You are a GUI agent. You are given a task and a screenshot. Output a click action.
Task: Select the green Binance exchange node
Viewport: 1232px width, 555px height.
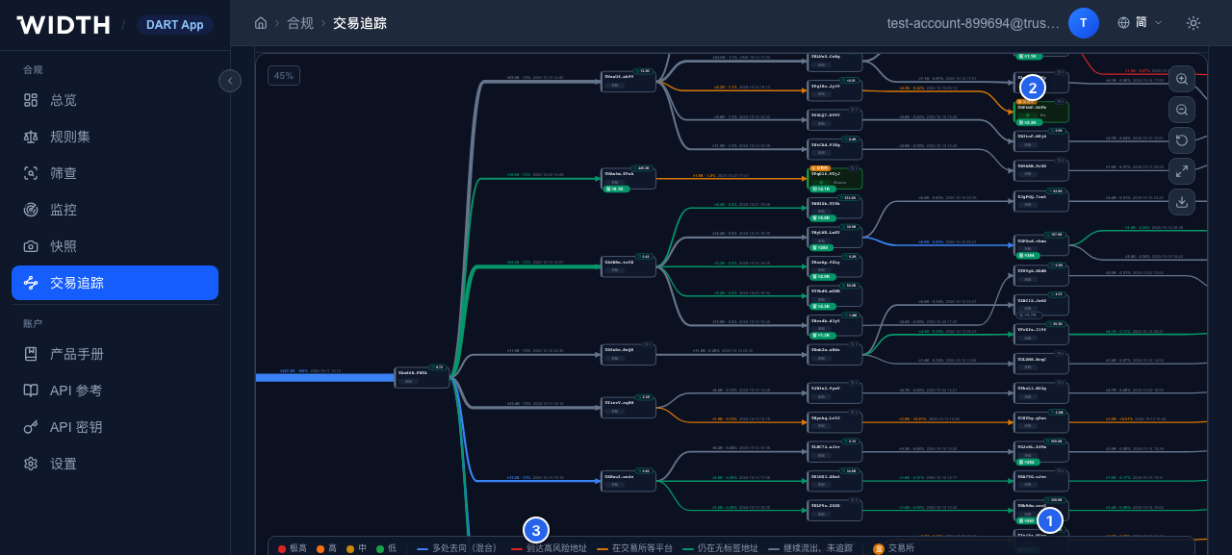coord(834,178)
